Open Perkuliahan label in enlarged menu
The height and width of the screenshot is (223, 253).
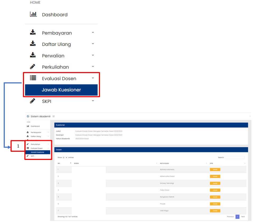click(55, 67)
